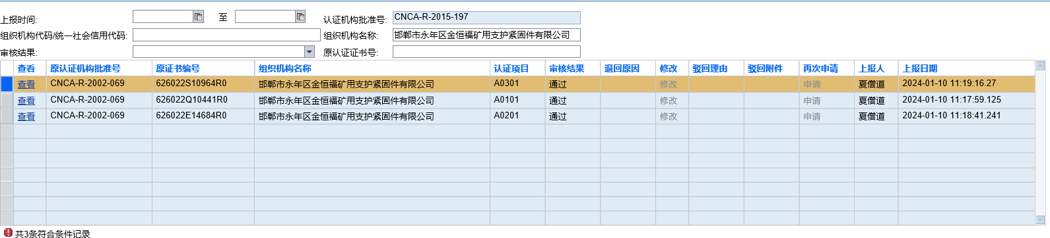Screen dimensions: 1050x238
Task: Select row marker for the A0101 row
Action: pyautogui.click(x=7, y=100)
